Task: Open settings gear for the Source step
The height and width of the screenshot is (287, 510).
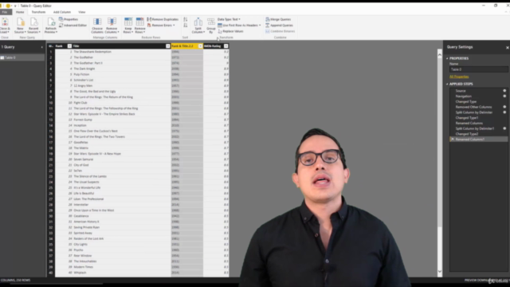Action: point(504,91)
